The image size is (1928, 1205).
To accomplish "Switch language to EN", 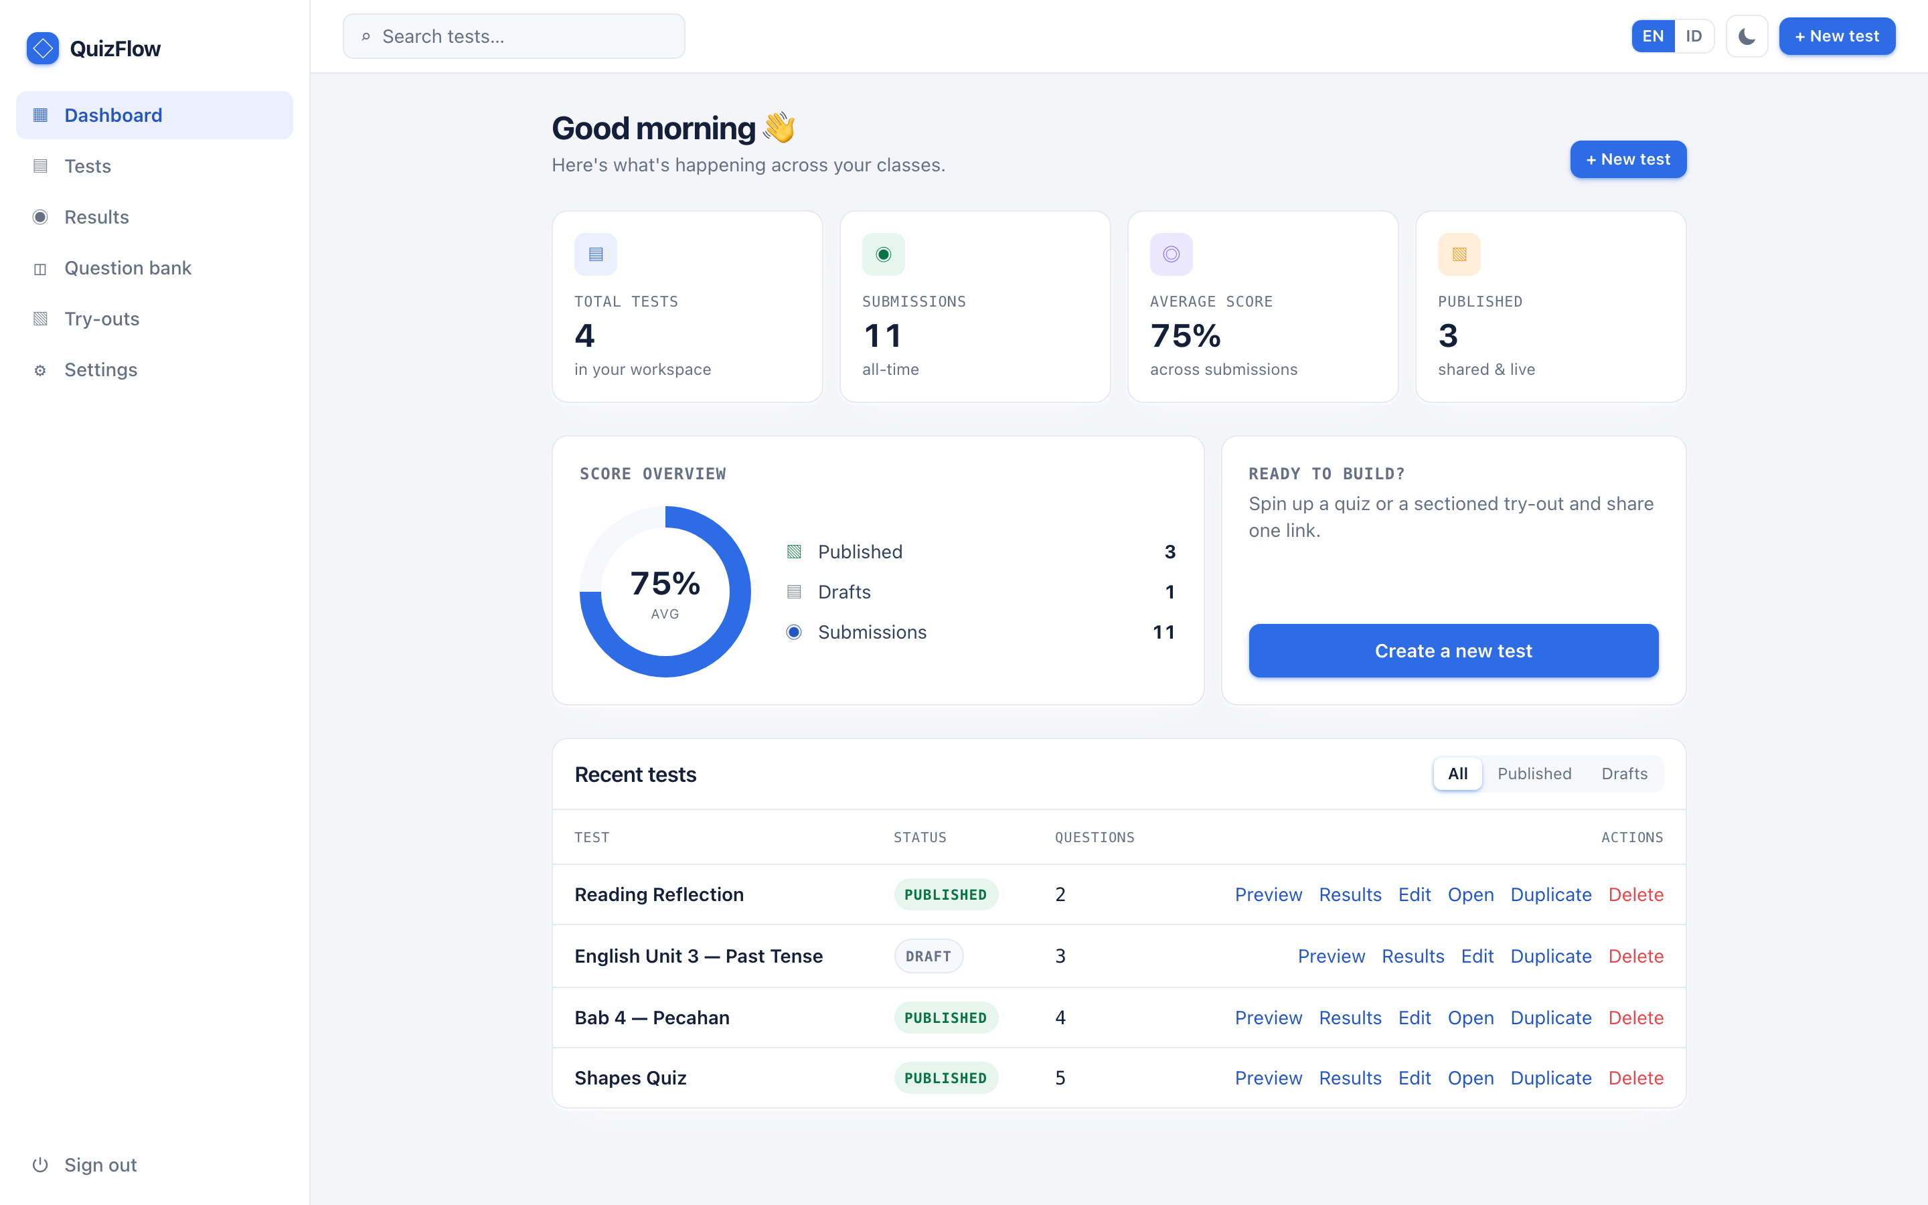I will point(1653,37).
